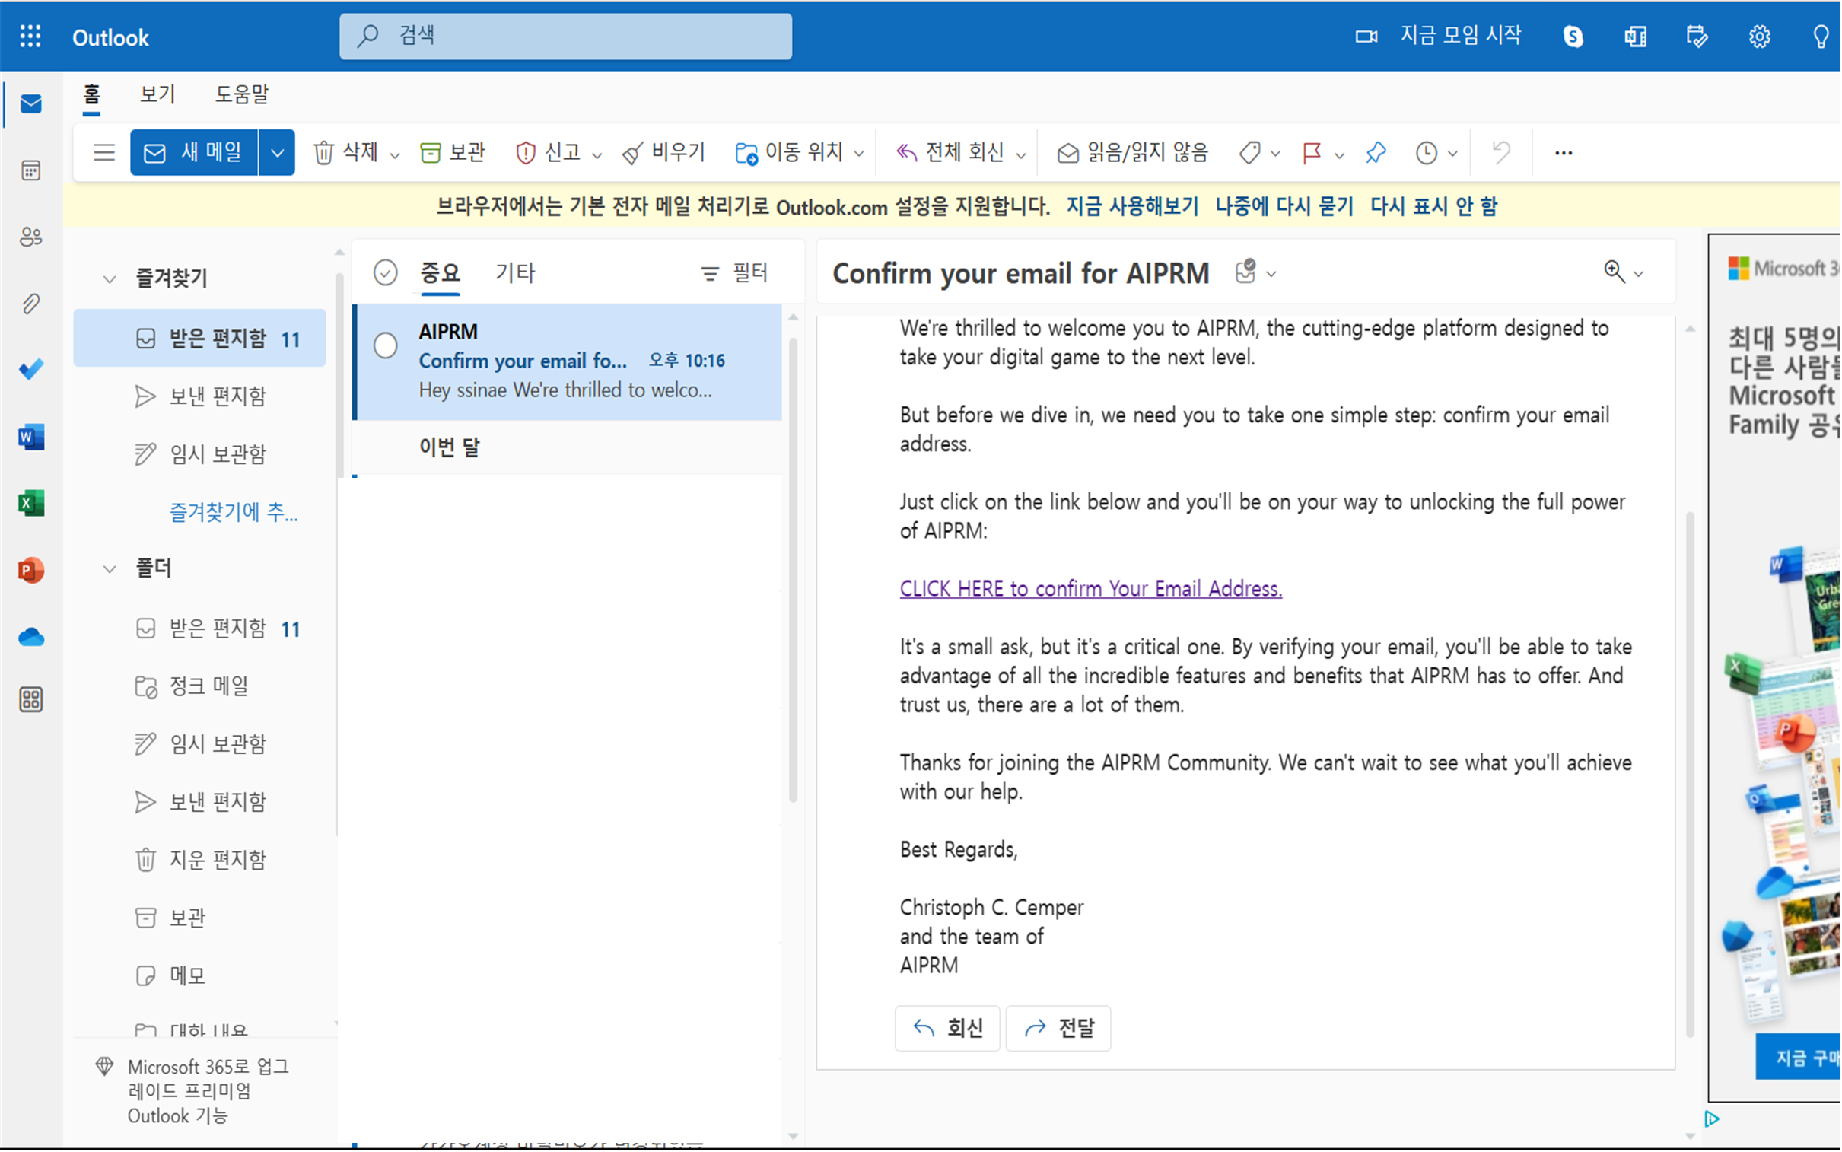Open the More apps icon in left rail
Image resolution: width=1842 pixels, height=1152 pixels.
coord(30,699)
